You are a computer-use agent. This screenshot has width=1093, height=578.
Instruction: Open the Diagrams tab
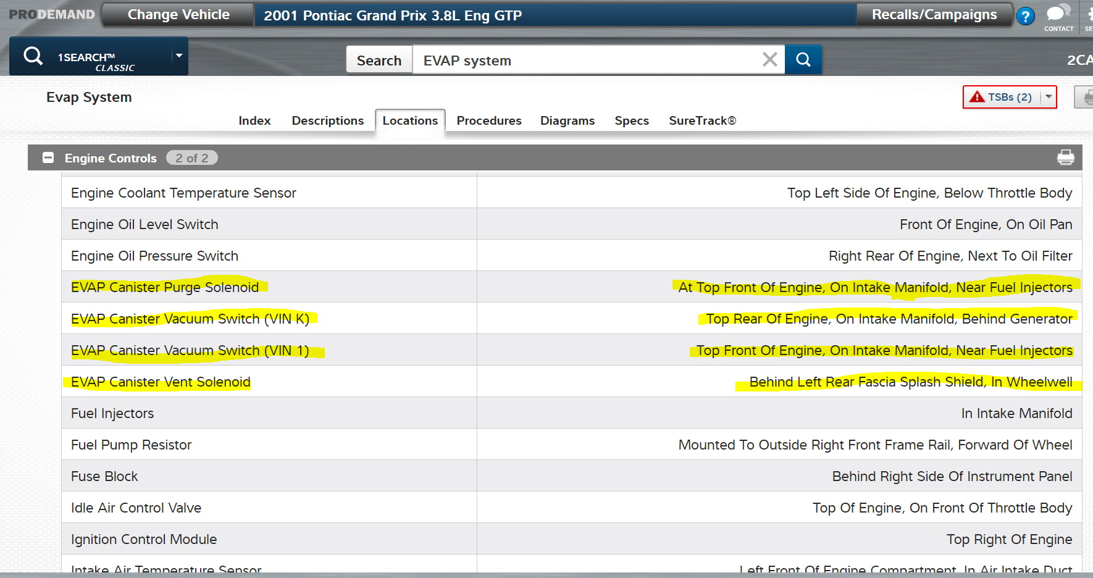pos(567,120)
